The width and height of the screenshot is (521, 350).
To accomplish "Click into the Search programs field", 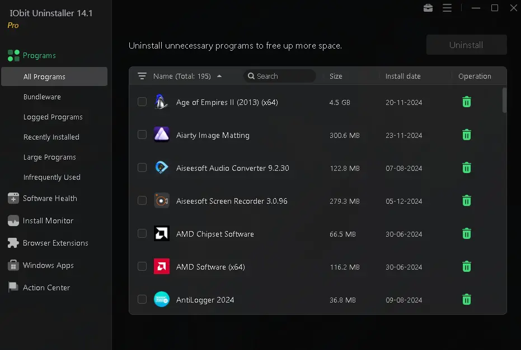I will 283,76.
